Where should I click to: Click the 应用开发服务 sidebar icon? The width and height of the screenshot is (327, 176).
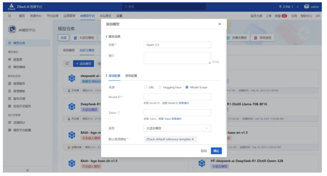[10, 106]
